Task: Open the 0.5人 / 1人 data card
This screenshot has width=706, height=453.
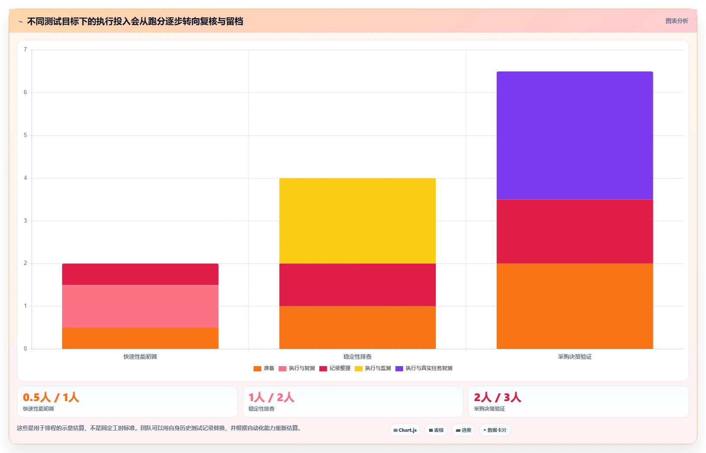Action: click(x=128, y=402)
